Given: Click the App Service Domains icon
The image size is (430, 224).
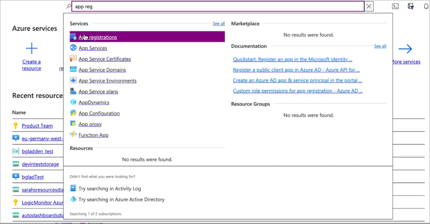Looking at the screenshot, I should [x=73, y=69].
